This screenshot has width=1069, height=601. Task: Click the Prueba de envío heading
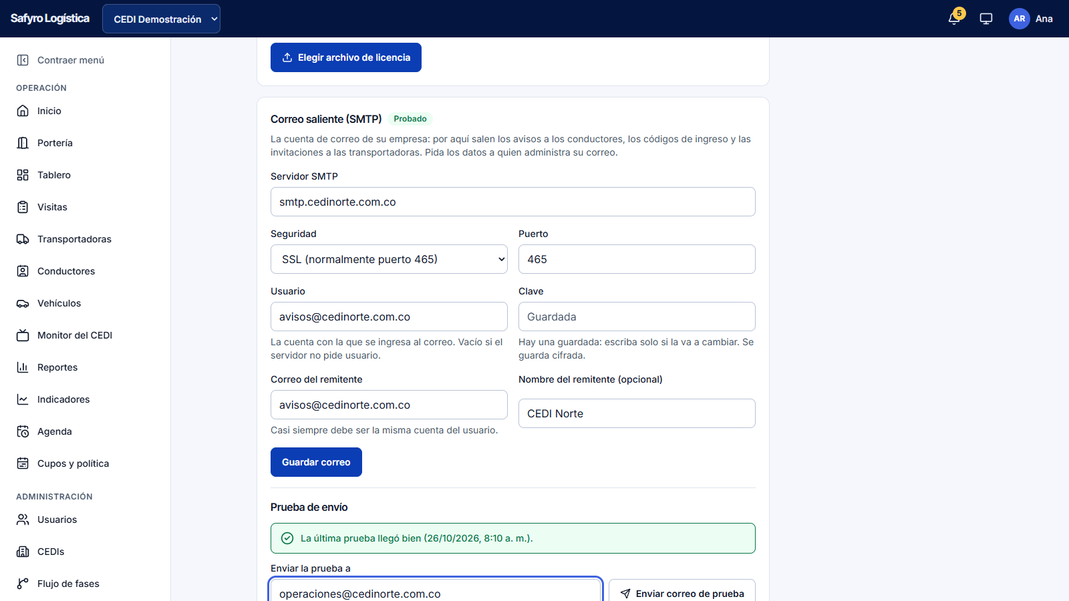pyautogui.click(x=309, y=508)
